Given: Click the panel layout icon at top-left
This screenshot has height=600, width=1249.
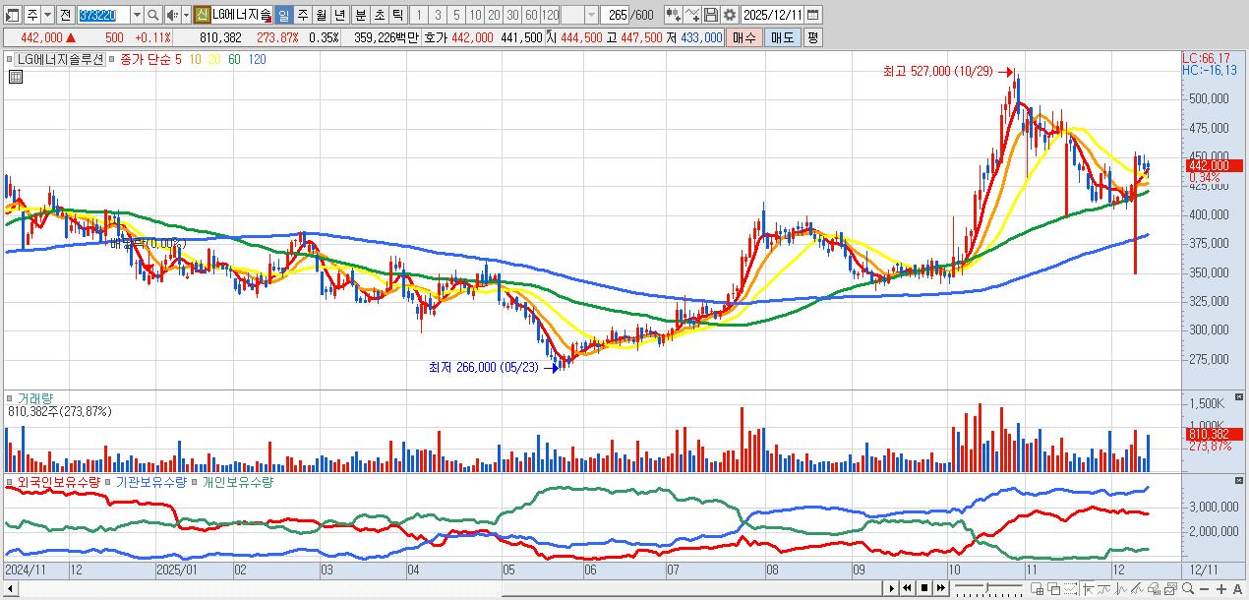Looking at the screenshot, I should [x=12, y=16].
